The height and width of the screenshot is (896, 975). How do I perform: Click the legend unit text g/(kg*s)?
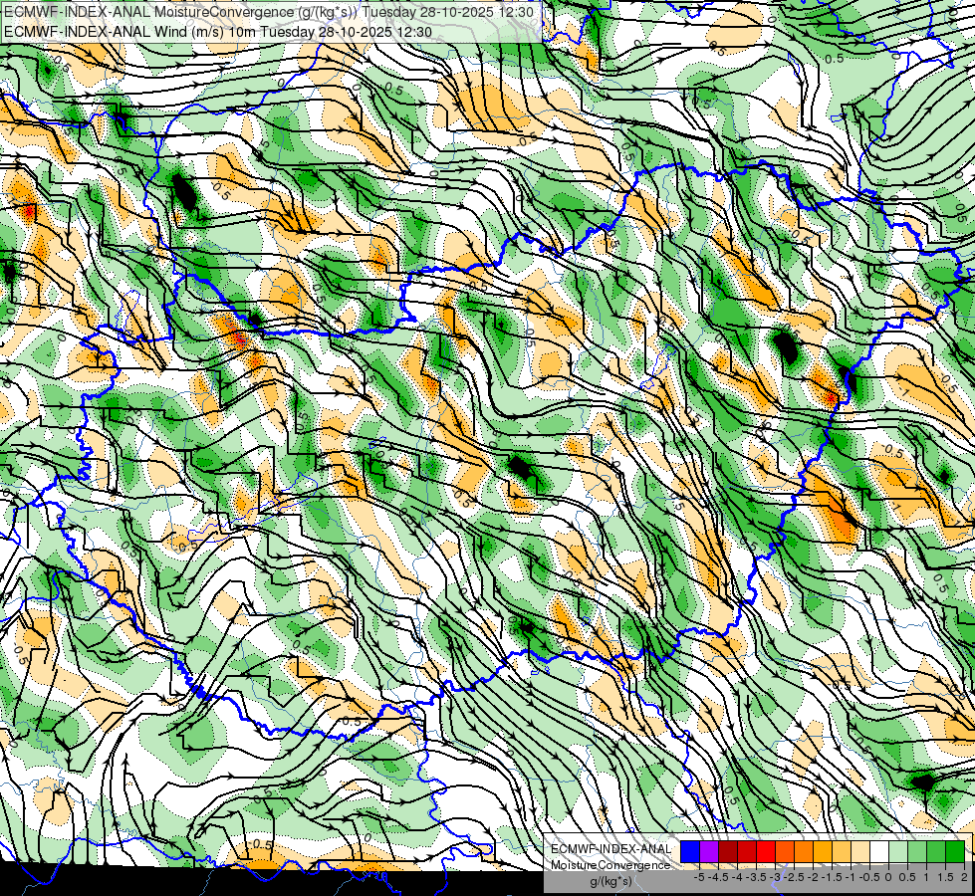[x=610, y=882]
